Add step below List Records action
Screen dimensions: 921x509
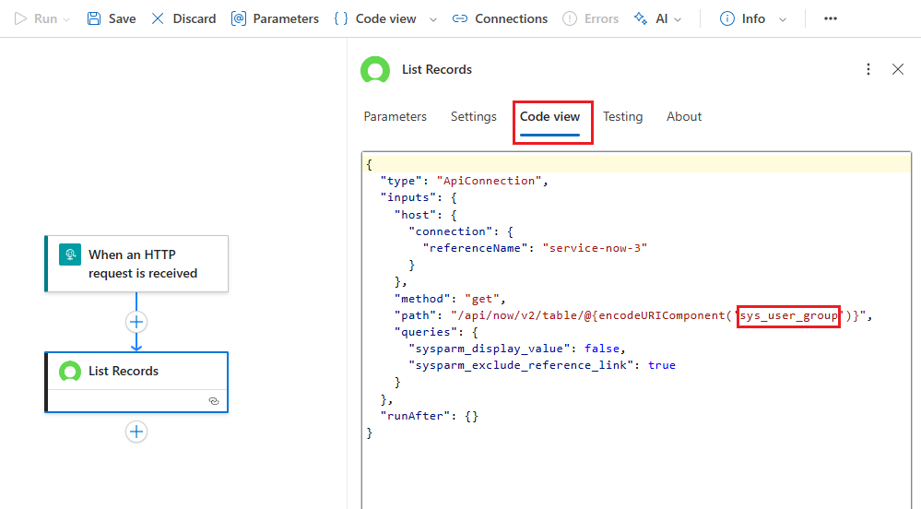(136, 432)
